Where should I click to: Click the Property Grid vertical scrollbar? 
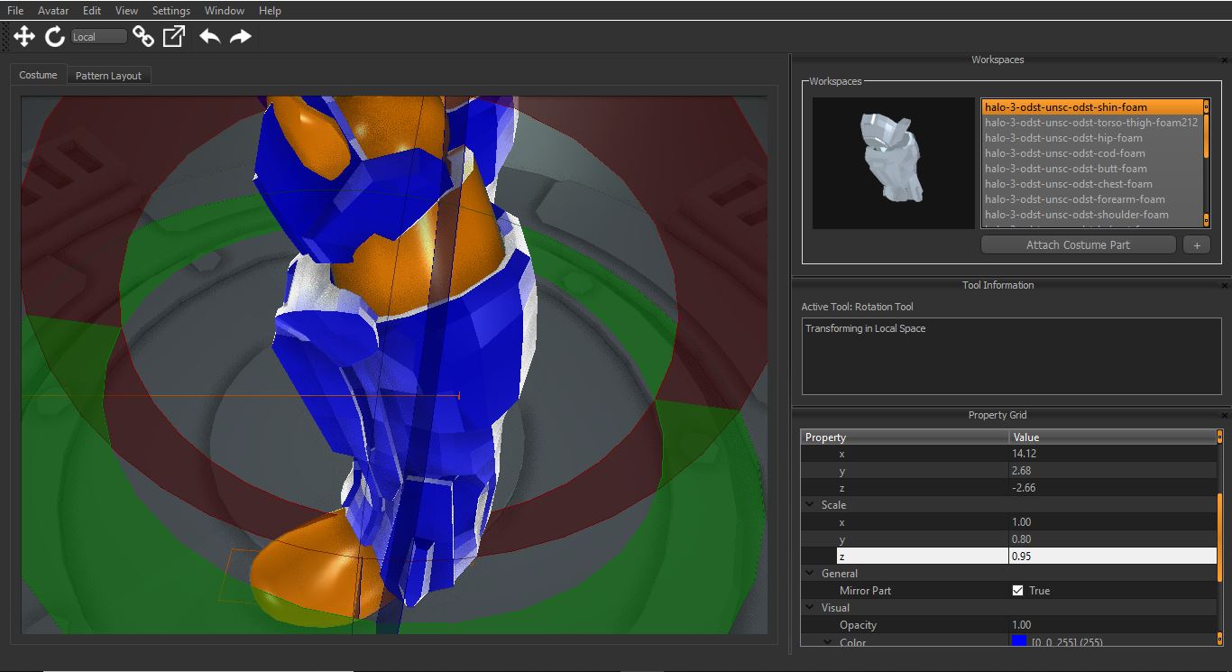1220,539
